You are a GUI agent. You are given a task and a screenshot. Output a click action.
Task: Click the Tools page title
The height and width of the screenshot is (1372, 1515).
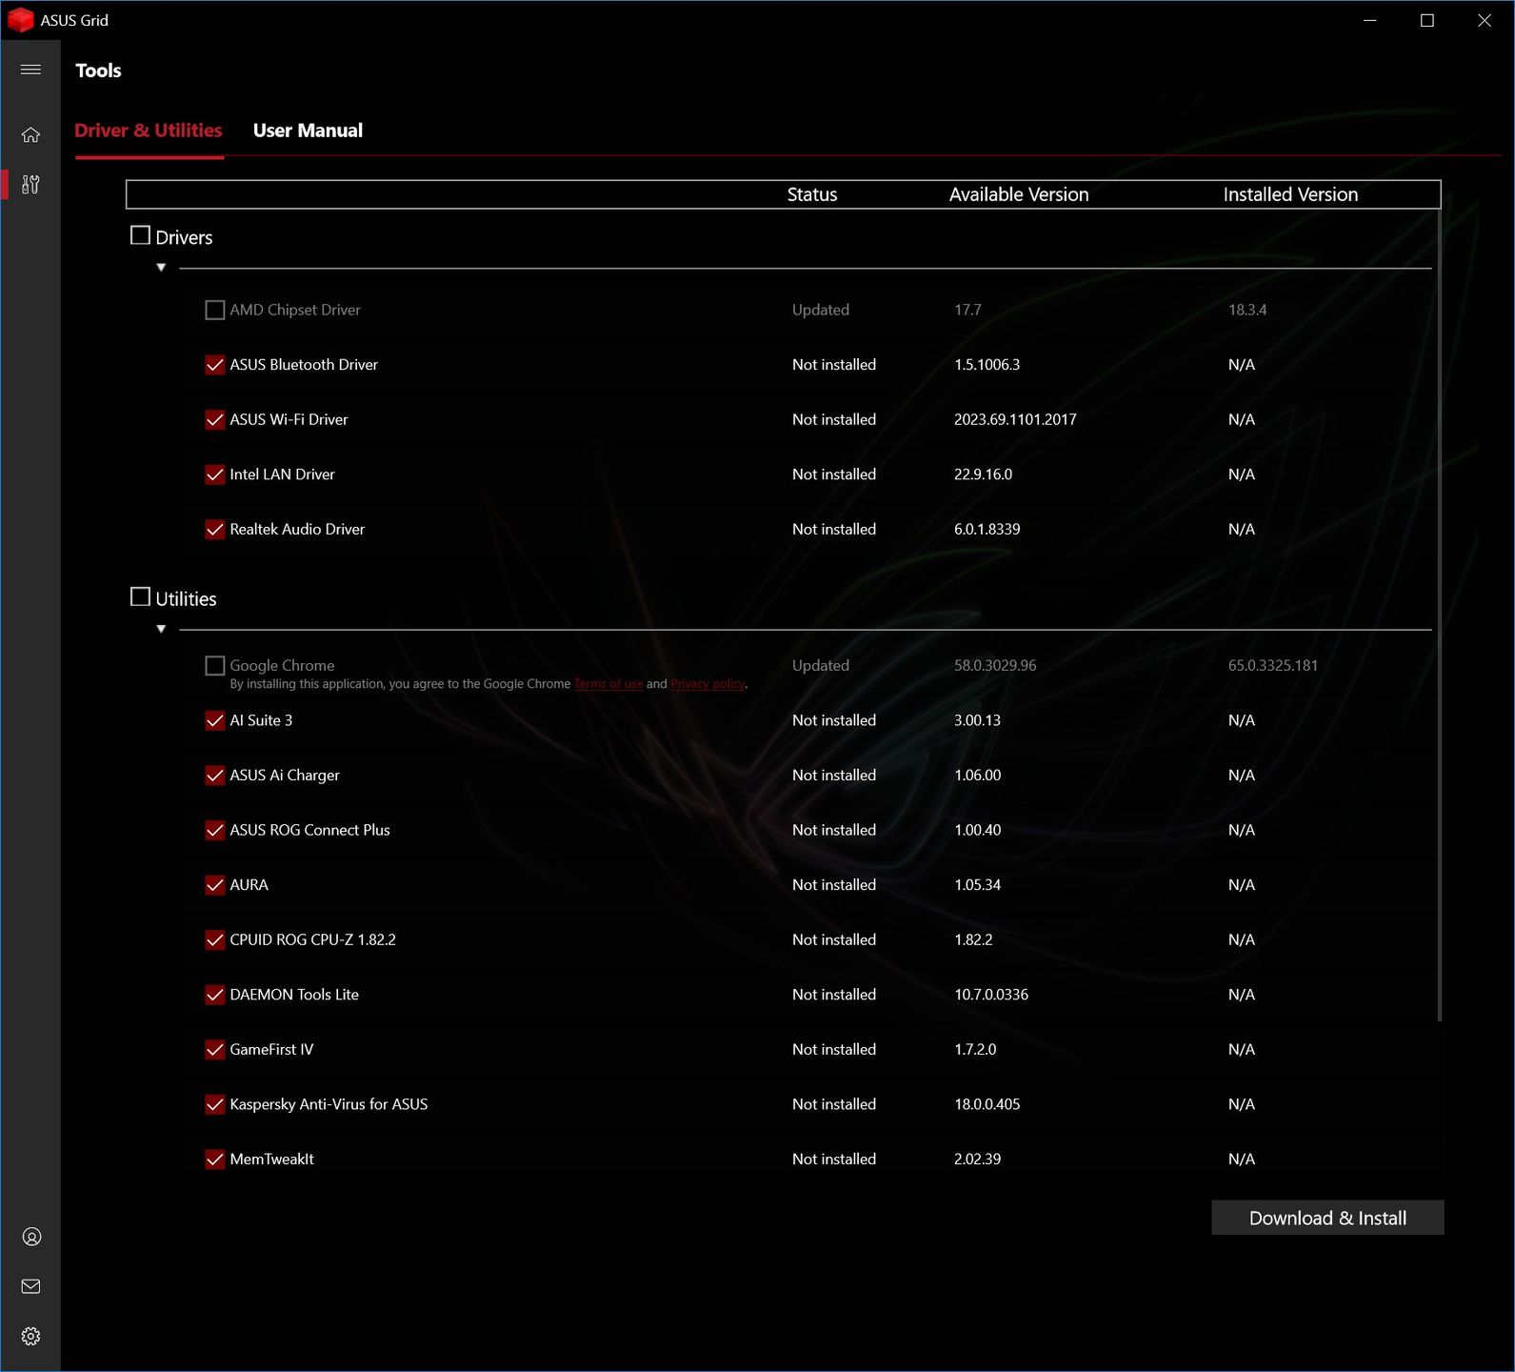coord(98,71)
